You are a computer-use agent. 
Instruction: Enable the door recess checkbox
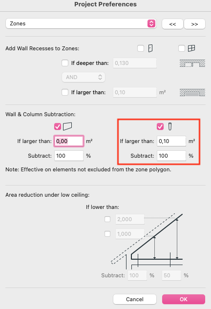point(141,48)
